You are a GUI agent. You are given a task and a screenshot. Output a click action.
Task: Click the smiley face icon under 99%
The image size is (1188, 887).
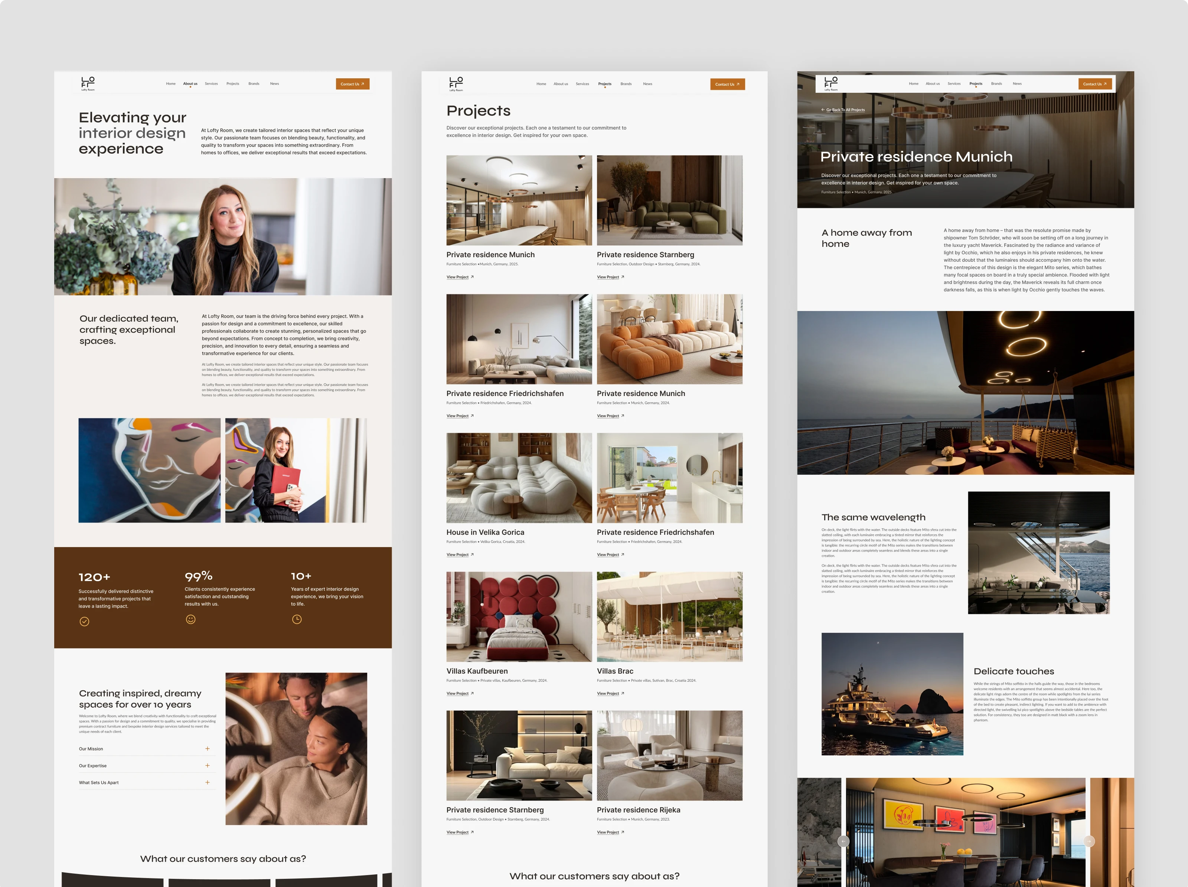coord(191,619)
